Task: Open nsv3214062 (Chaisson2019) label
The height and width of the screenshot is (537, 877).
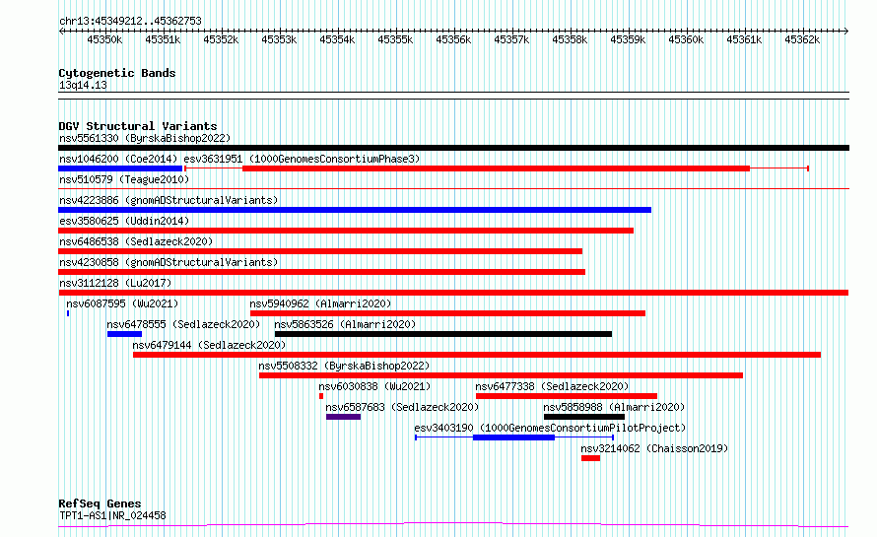Action: 654,448
